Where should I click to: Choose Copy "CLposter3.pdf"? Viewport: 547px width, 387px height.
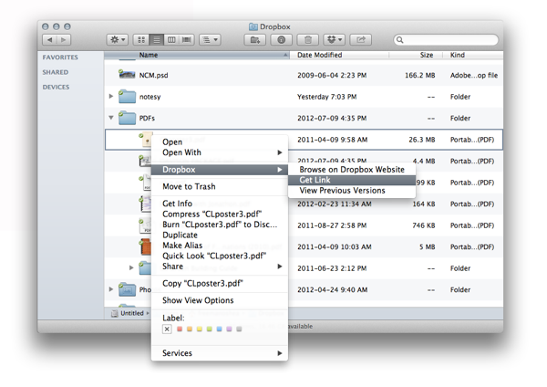tap(220, 283)
